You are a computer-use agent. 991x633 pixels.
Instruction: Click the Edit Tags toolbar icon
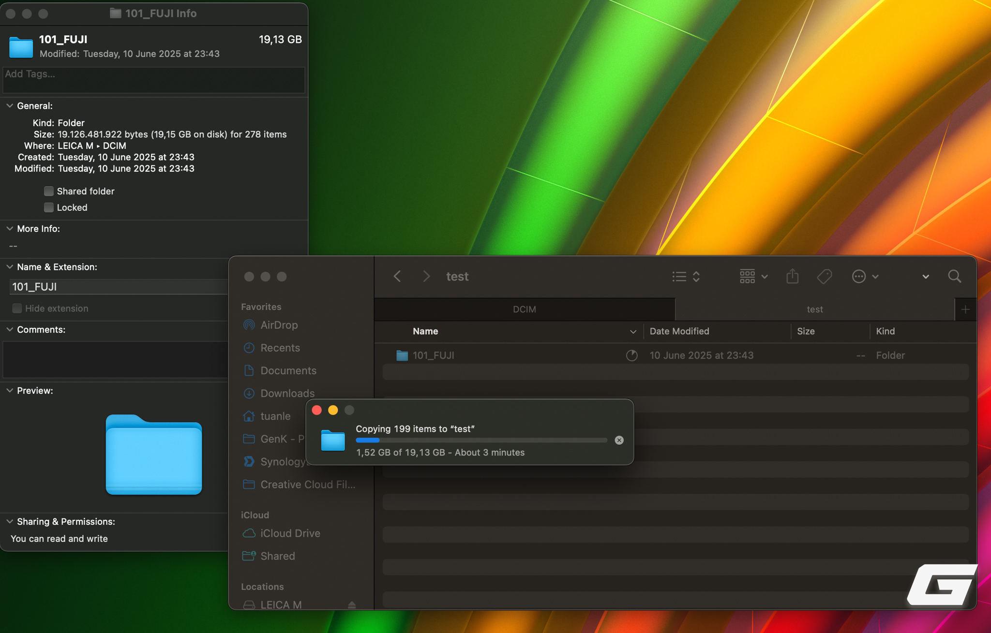click(x=824, y=276)
